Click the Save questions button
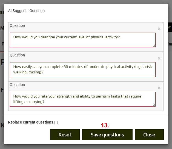This screenshot has width=172, height=149. 107,135
